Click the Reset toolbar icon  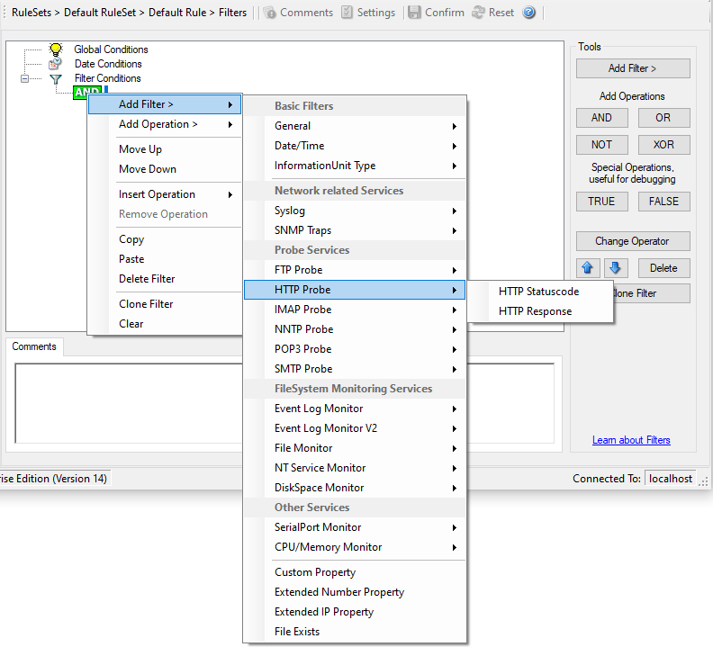(478, 13)
